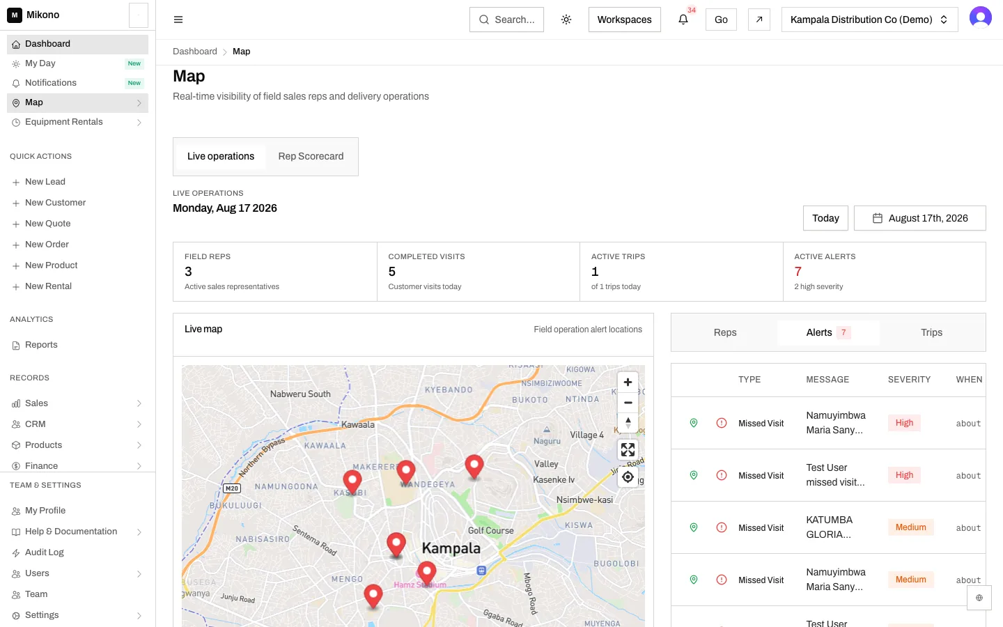
Task: Expand the Products chevron
Action: click(139, 445)
